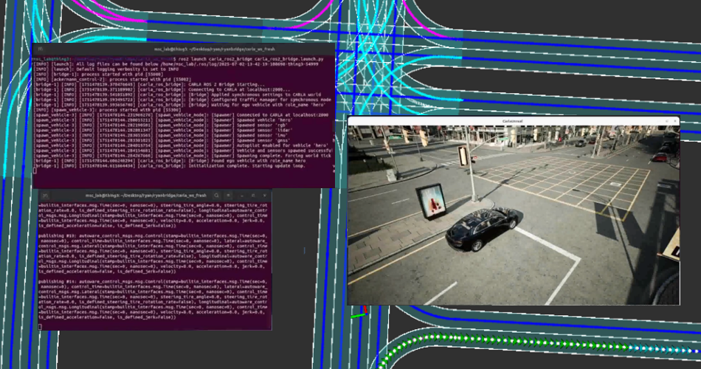Open the lower terminal hamburger menu
The height and width of the screenshot is (369, 701).
pos(228,195)
